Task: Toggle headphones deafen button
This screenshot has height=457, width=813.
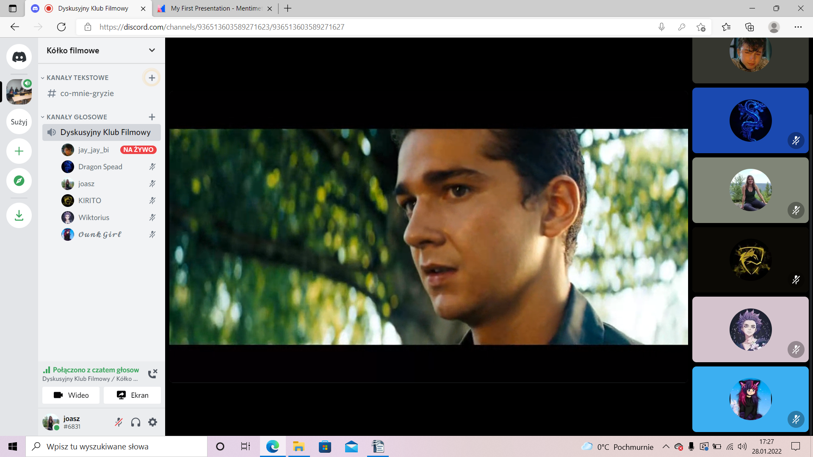Action: 135,422
